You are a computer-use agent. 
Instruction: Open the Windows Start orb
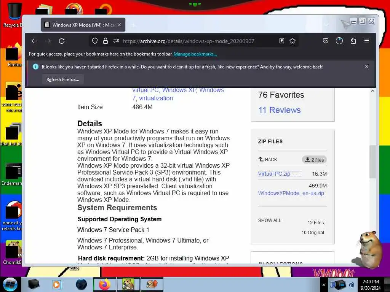click(x=10, y=284)
